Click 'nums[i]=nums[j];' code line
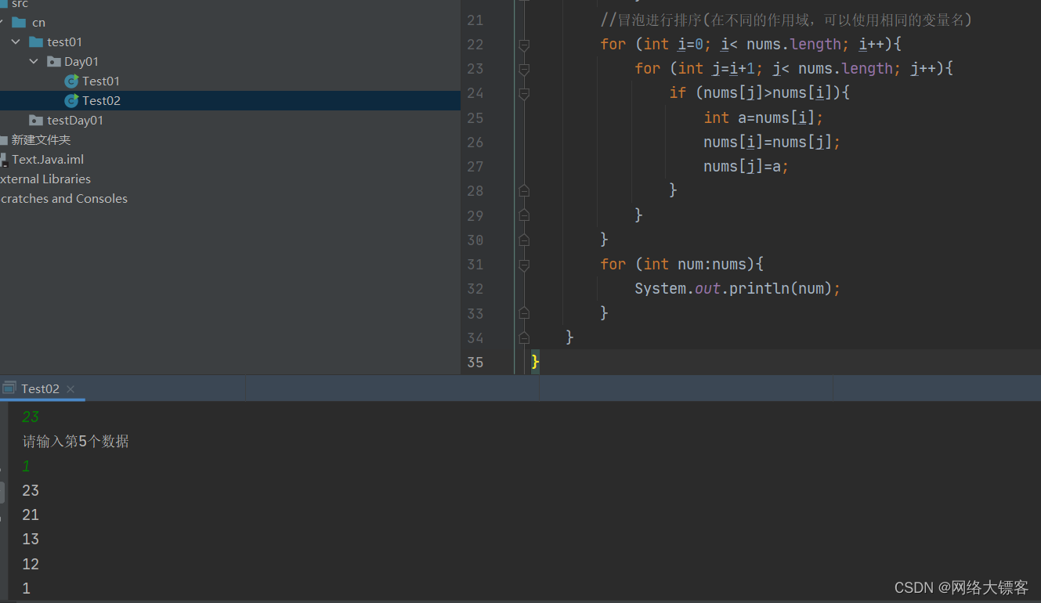This screenshot has height=603, width=1041. click(x=772, y=142)
